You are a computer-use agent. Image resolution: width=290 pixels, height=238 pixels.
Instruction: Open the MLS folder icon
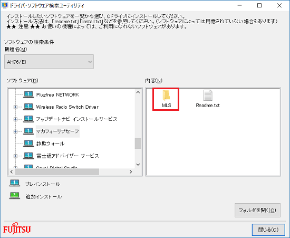[166, 96]
